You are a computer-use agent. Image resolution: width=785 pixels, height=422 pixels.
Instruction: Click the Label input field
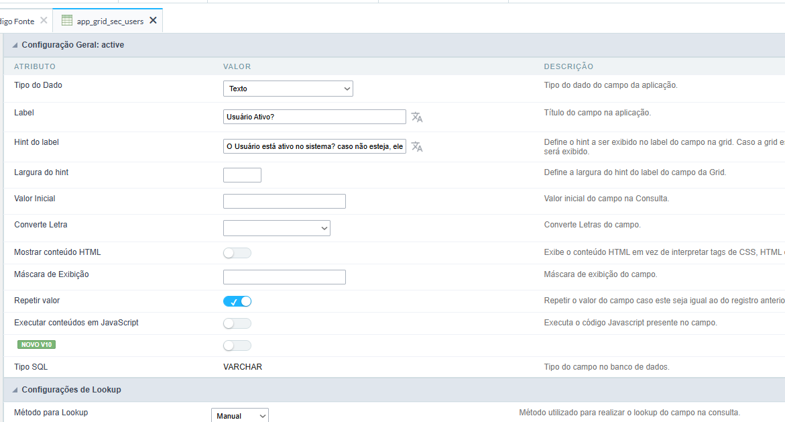(314, 117)
